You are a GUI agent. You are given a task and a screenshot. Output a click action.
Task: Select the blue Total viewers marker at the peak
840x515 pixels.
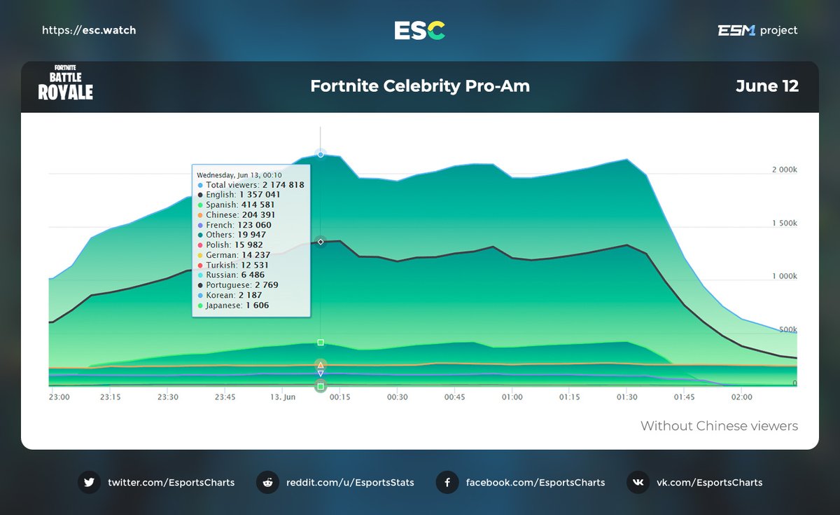321,154
